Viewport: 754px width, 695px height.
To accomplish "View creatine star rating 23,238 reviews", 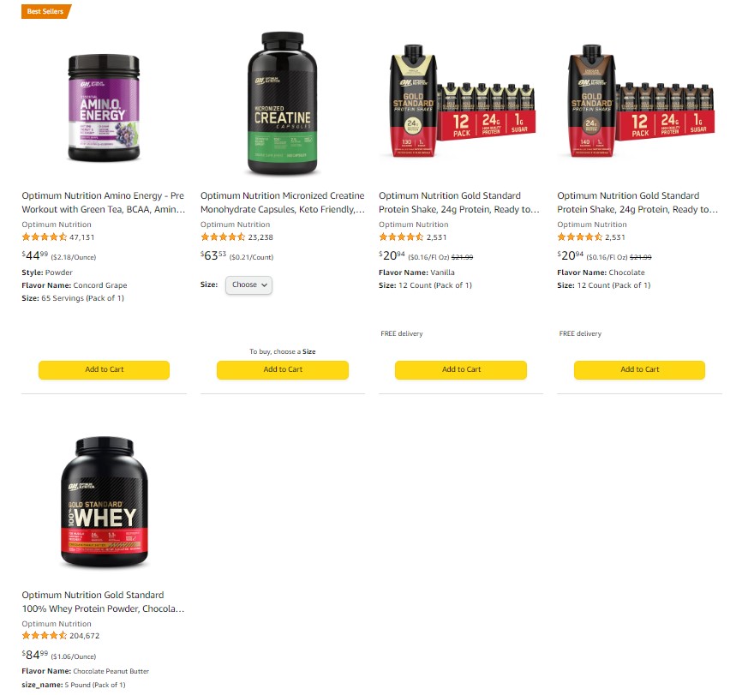I will click(236, 237).
